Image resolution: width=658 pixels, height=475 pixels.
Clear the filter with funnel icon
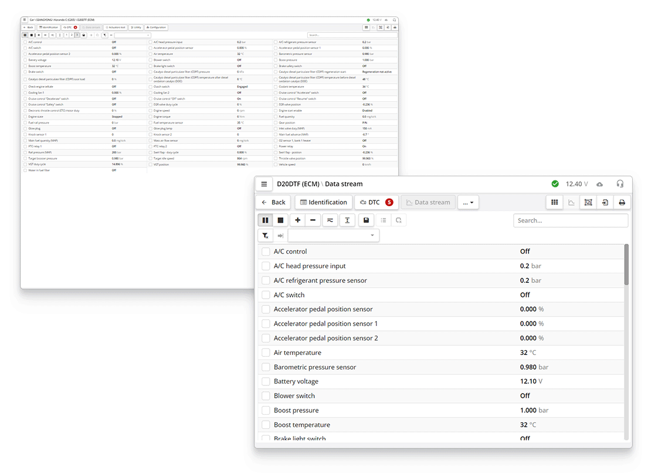(x=265, y=235)
